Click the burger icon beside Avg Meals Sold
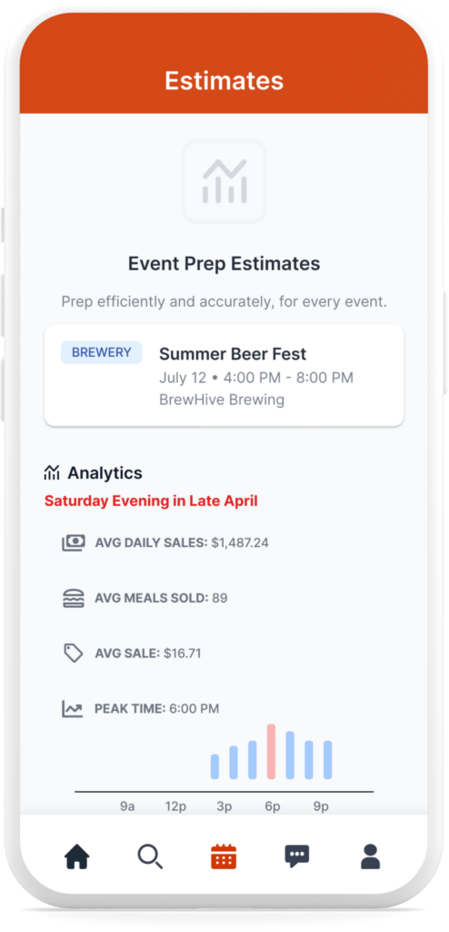 [74, 598]
